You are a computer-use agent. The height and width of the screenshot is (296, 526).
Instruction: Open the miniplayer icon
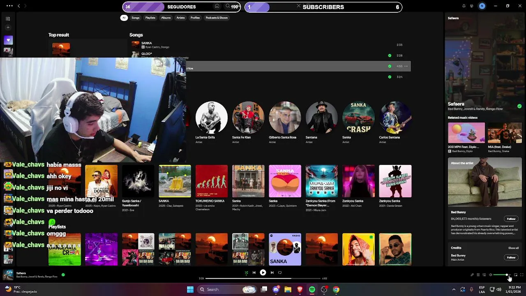(516, 275)
